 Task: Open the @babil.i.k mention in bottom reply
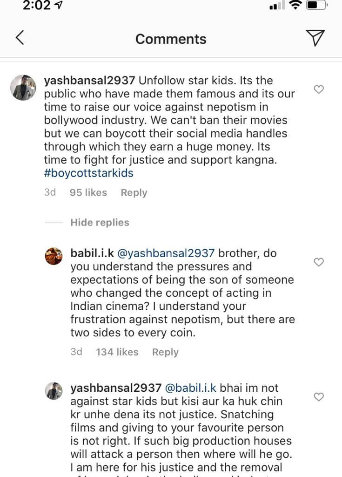point(190,388)
